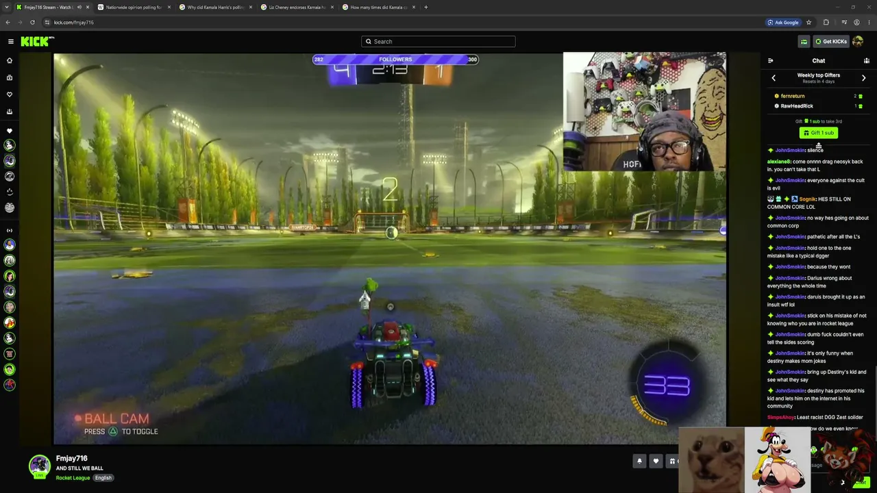Open the Fmjay716 channel avatar
This screenshot has width=877, height=493.
39,466
